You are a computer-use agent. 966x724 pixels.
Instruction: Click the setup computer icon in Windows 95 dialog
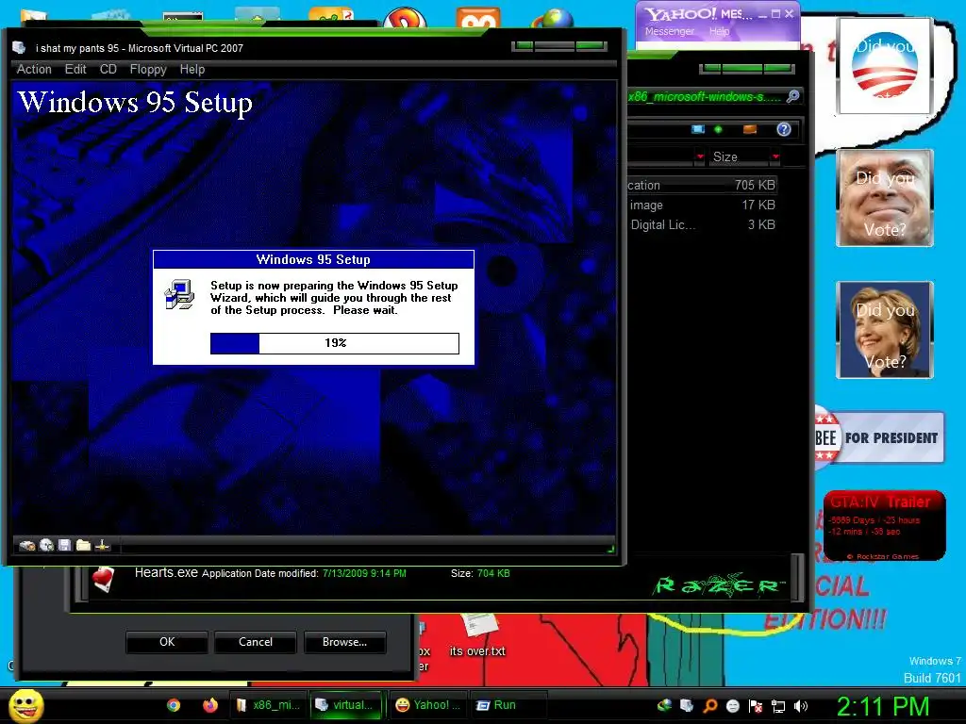179,294
